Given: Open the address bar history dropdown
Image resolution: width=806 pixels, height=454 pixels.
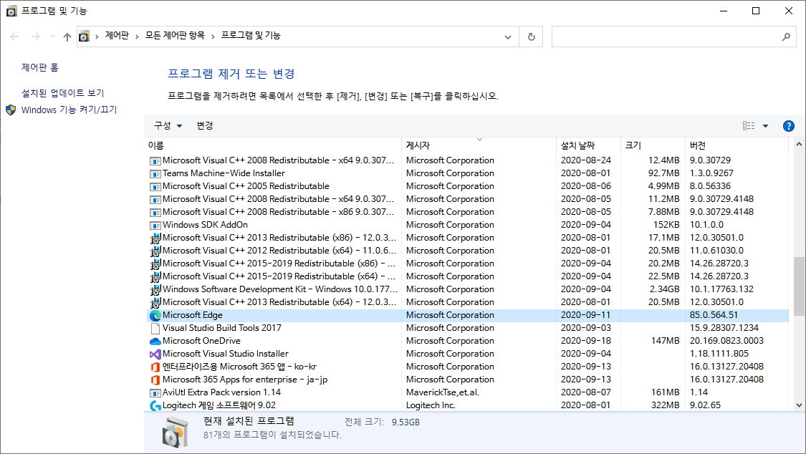Looking at the screenshot, I should pos(508,37).
